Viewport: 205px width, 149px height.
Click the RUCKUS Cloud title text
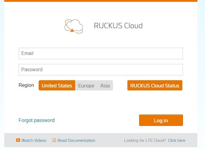point(118,26)
